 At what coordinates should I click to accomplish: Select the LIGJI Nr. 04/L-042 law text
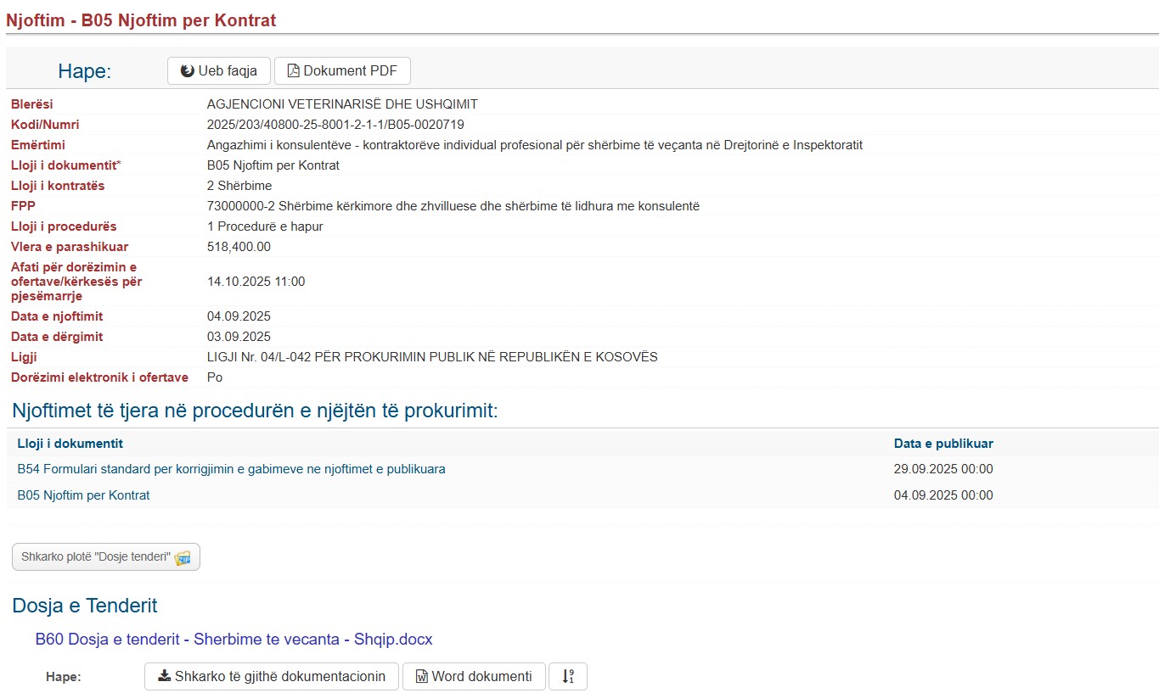point(432,357)
